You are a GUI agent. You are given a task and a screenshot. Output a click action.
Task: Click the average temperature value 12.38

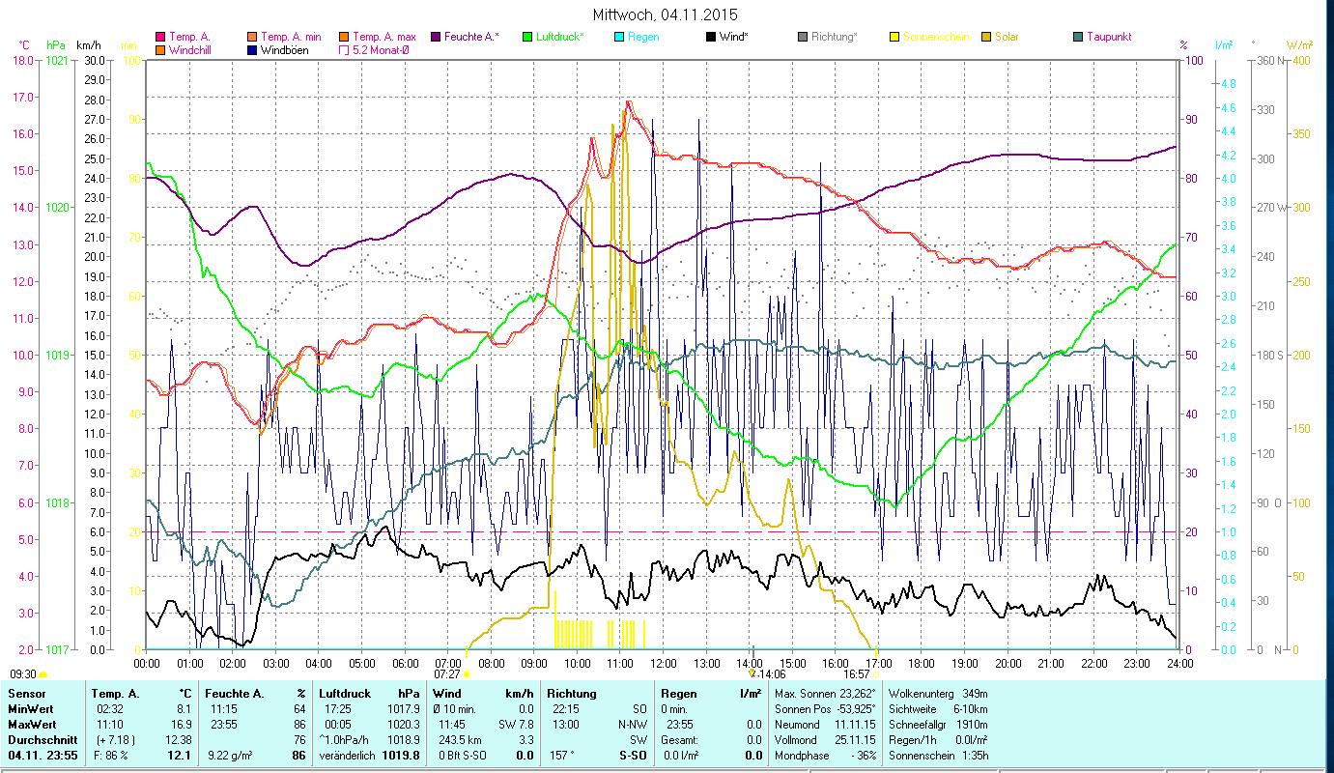pyautogui.click(x=179, y=739)
